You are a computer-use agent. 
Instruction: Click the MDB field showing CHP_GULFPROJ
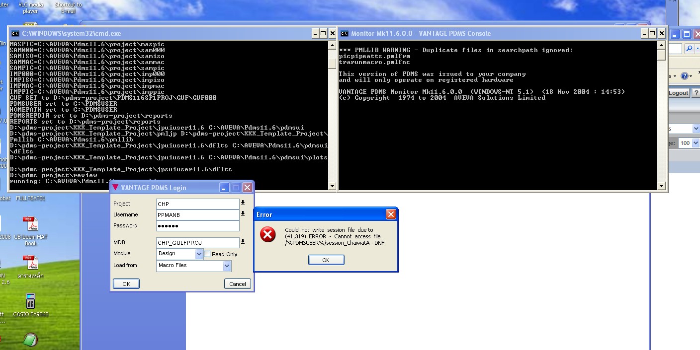197,242
